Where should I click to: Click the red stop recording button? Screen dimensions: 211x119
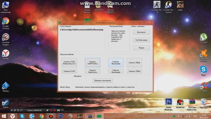tap(54, 110)
